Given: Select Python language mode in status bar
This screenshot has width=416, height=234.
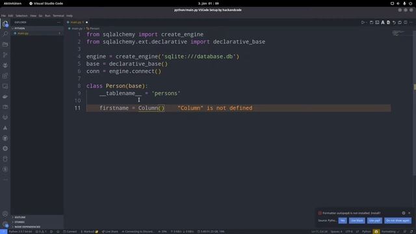Looking at the screenshot, I should tap(367, 231).
